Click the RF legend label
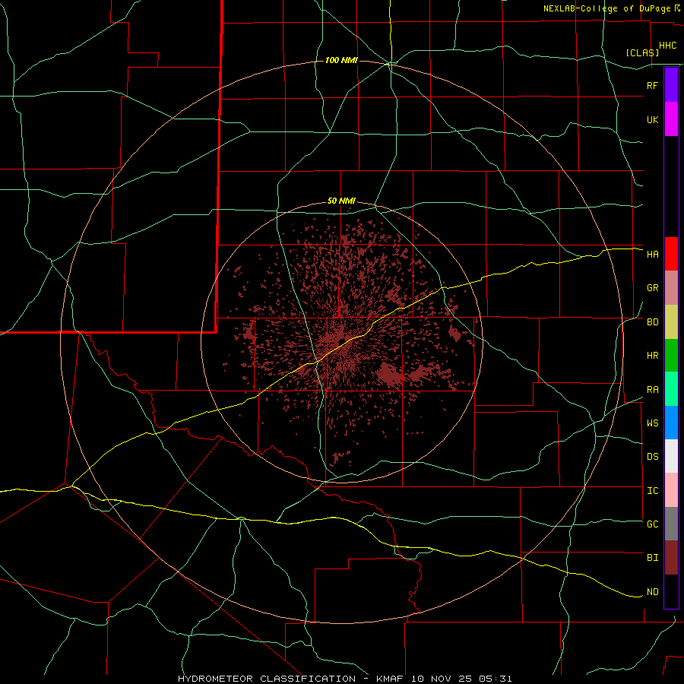The image size is (684, 684). click(652, 85)
